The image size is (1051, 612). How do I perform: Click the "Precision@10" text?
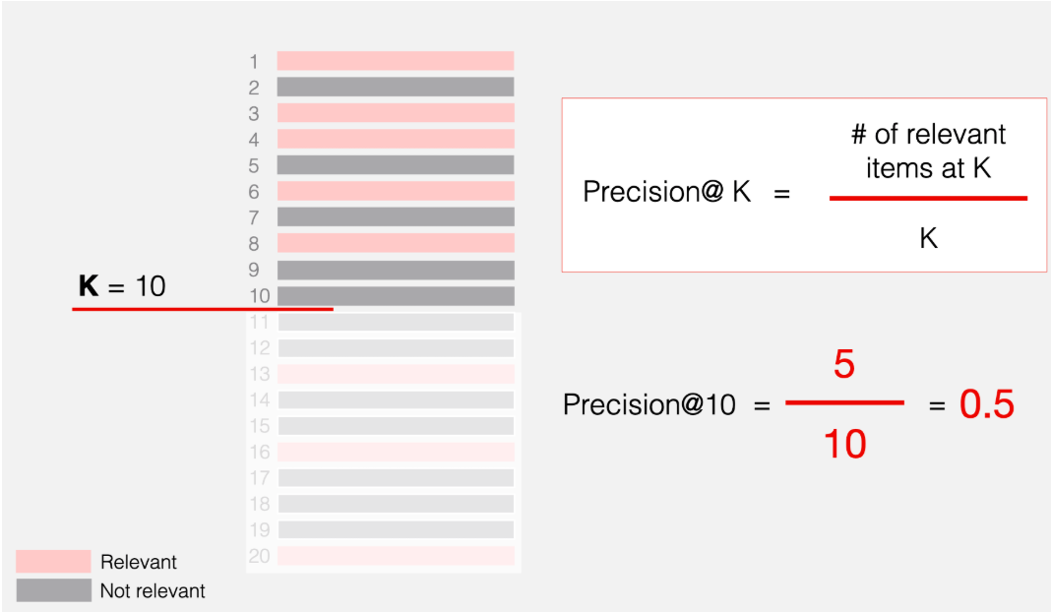[x=649, y=404]
